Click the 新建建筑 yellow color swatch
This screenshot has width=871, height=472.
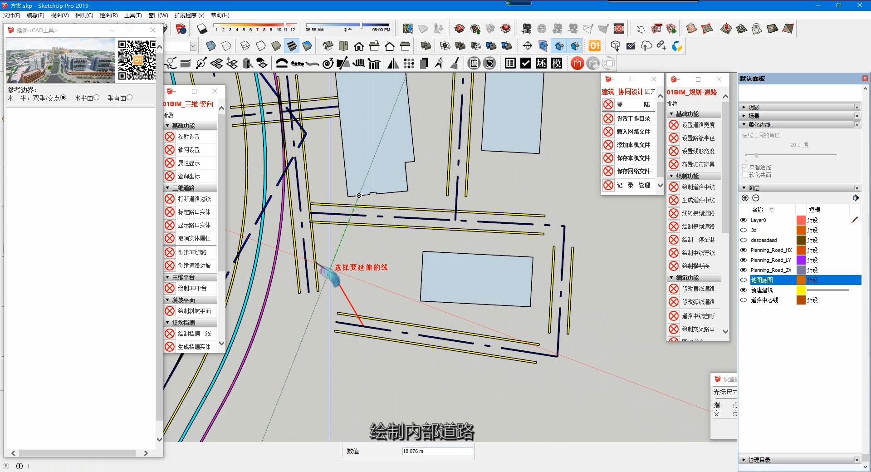click(x=801, y=290)
